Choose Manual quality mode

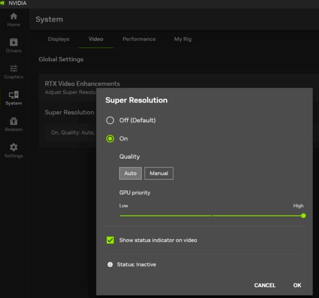click(159, 173)
